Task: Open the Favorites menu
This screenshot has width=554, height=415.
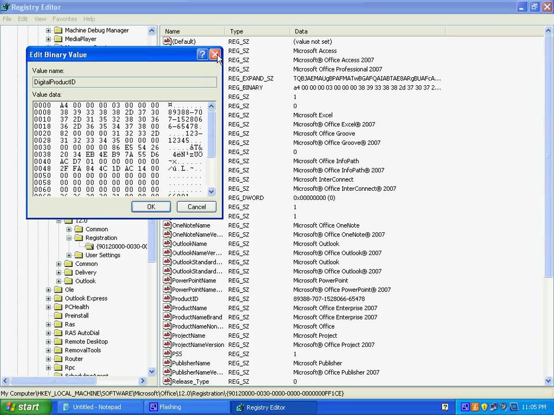Action: [65, 19]
